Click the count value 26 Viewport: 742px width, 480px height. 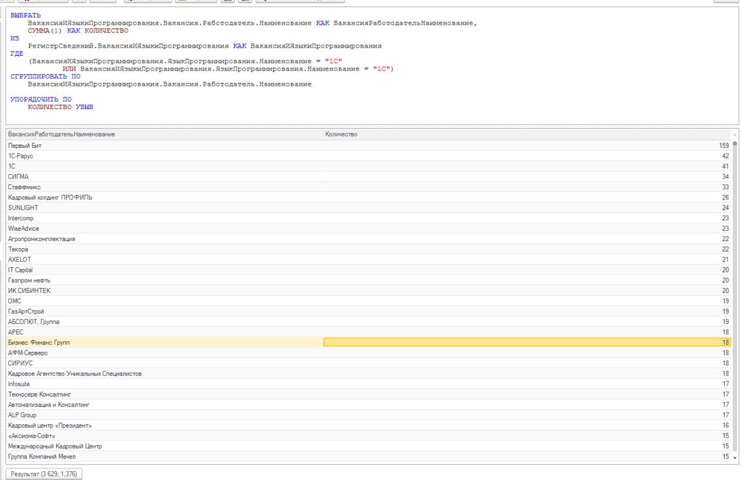[725, 197]
